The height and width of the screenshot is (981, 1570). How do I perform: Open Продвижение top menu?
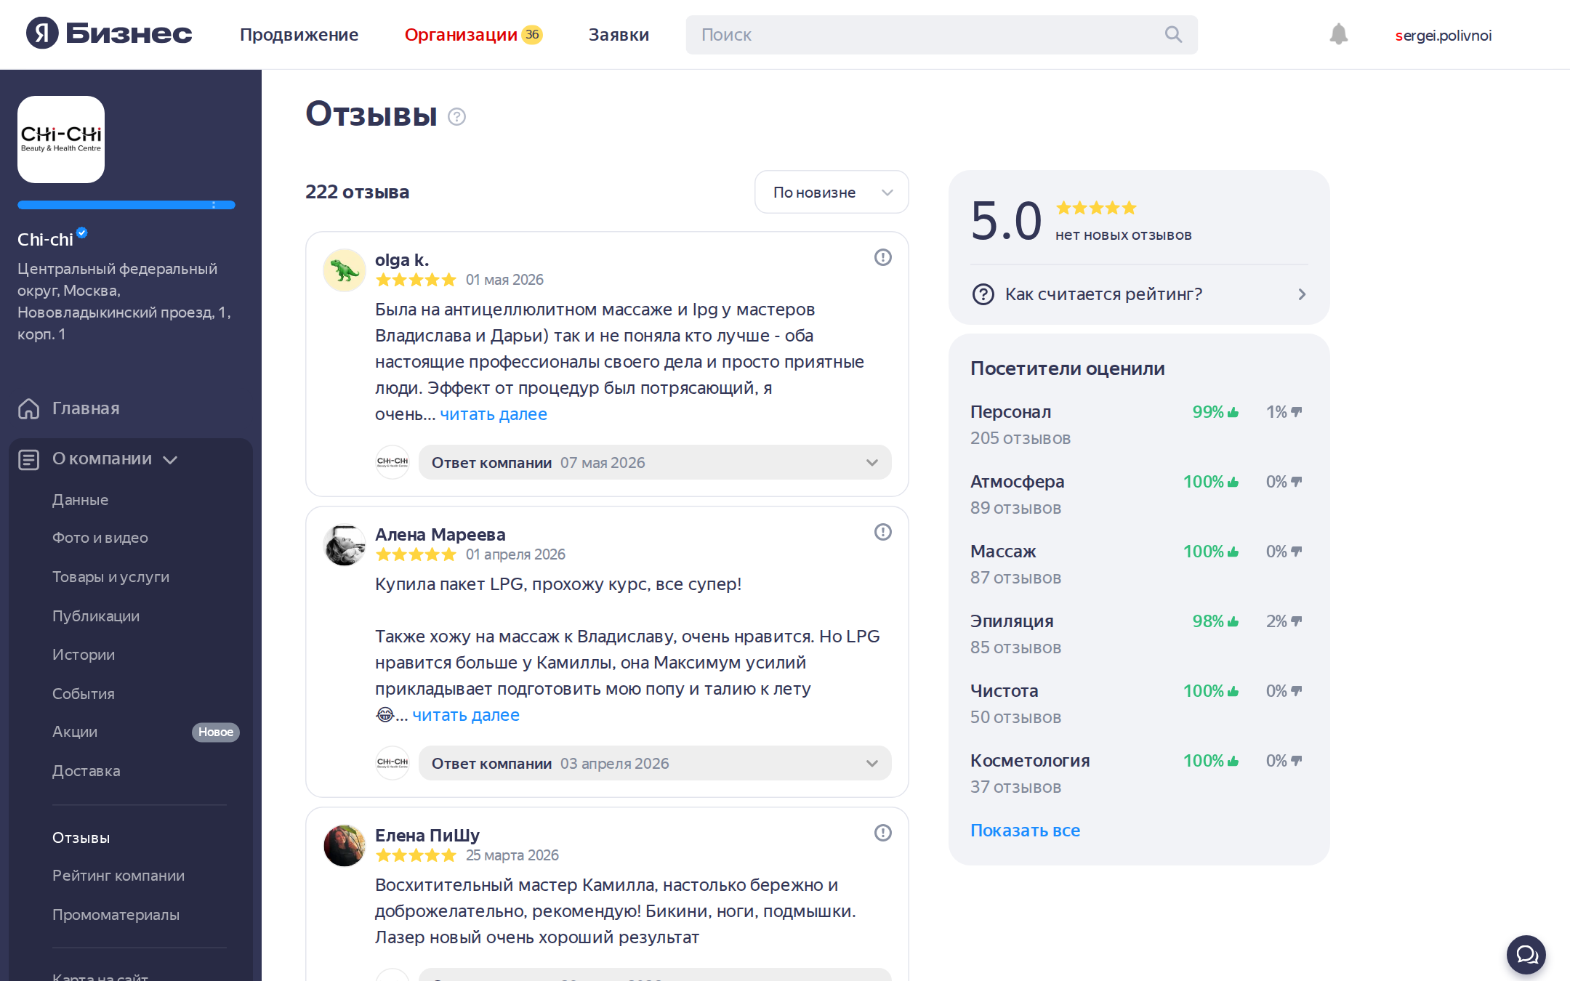point(299,34)
